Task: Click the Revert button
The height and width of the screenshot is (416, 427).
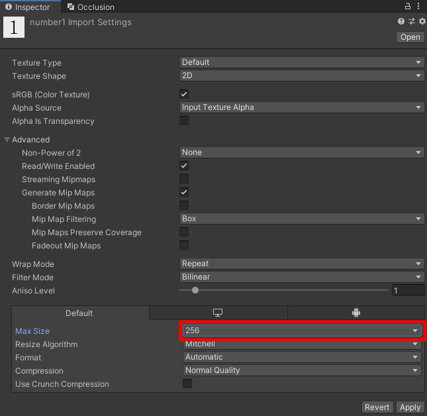Action: [377, 407]
